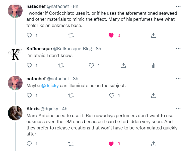Share Kafkaesque's tweet
This screenshot has width=188, height=151.
click(123, 65)
